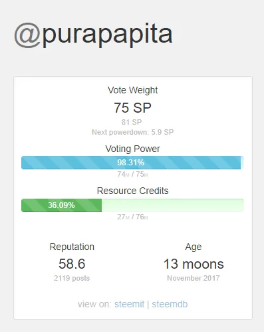The image size is (264, 332).
Task: Click the Voting Power heading
Action: [x=132, y=149]
